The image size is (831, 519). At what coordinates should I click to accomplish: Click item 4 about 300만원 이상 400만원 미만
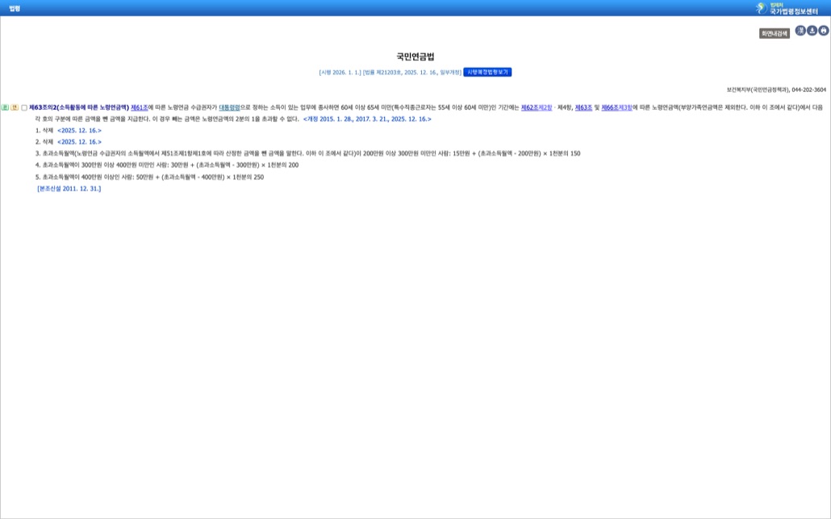(x=167, y=165)
